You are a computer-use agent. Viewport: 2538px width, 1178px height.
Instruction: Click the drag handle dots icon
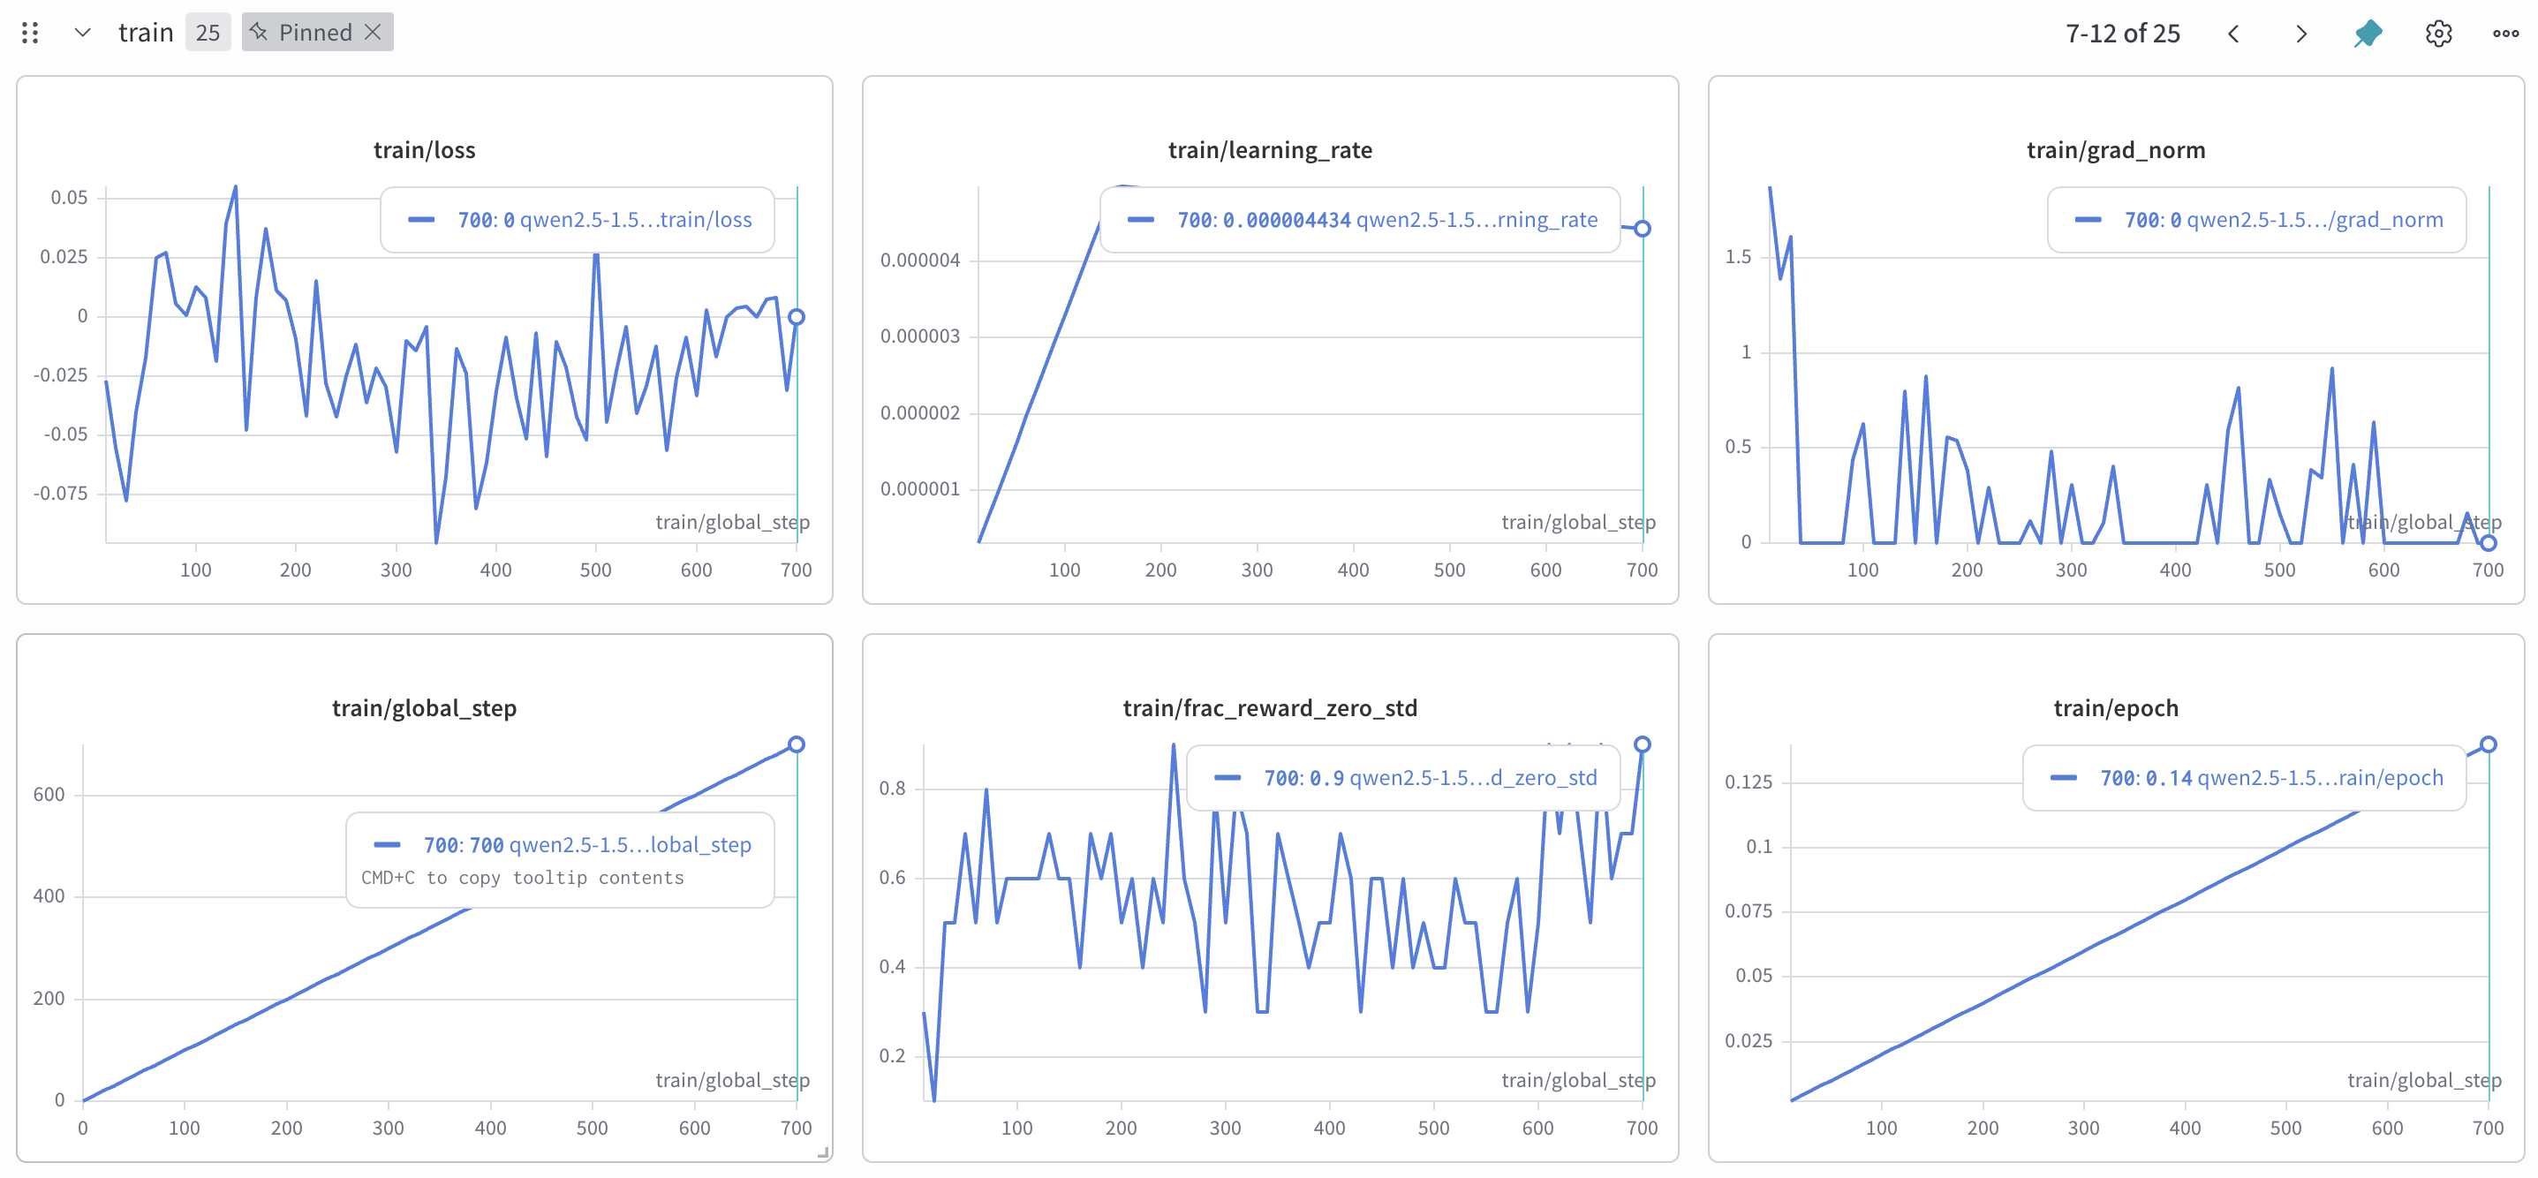(29, 33)
